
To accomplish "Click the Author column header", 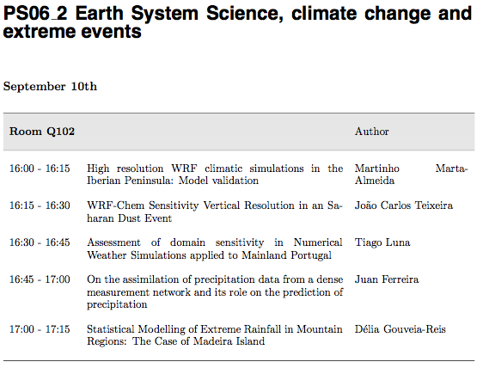I will pos(371,132).
